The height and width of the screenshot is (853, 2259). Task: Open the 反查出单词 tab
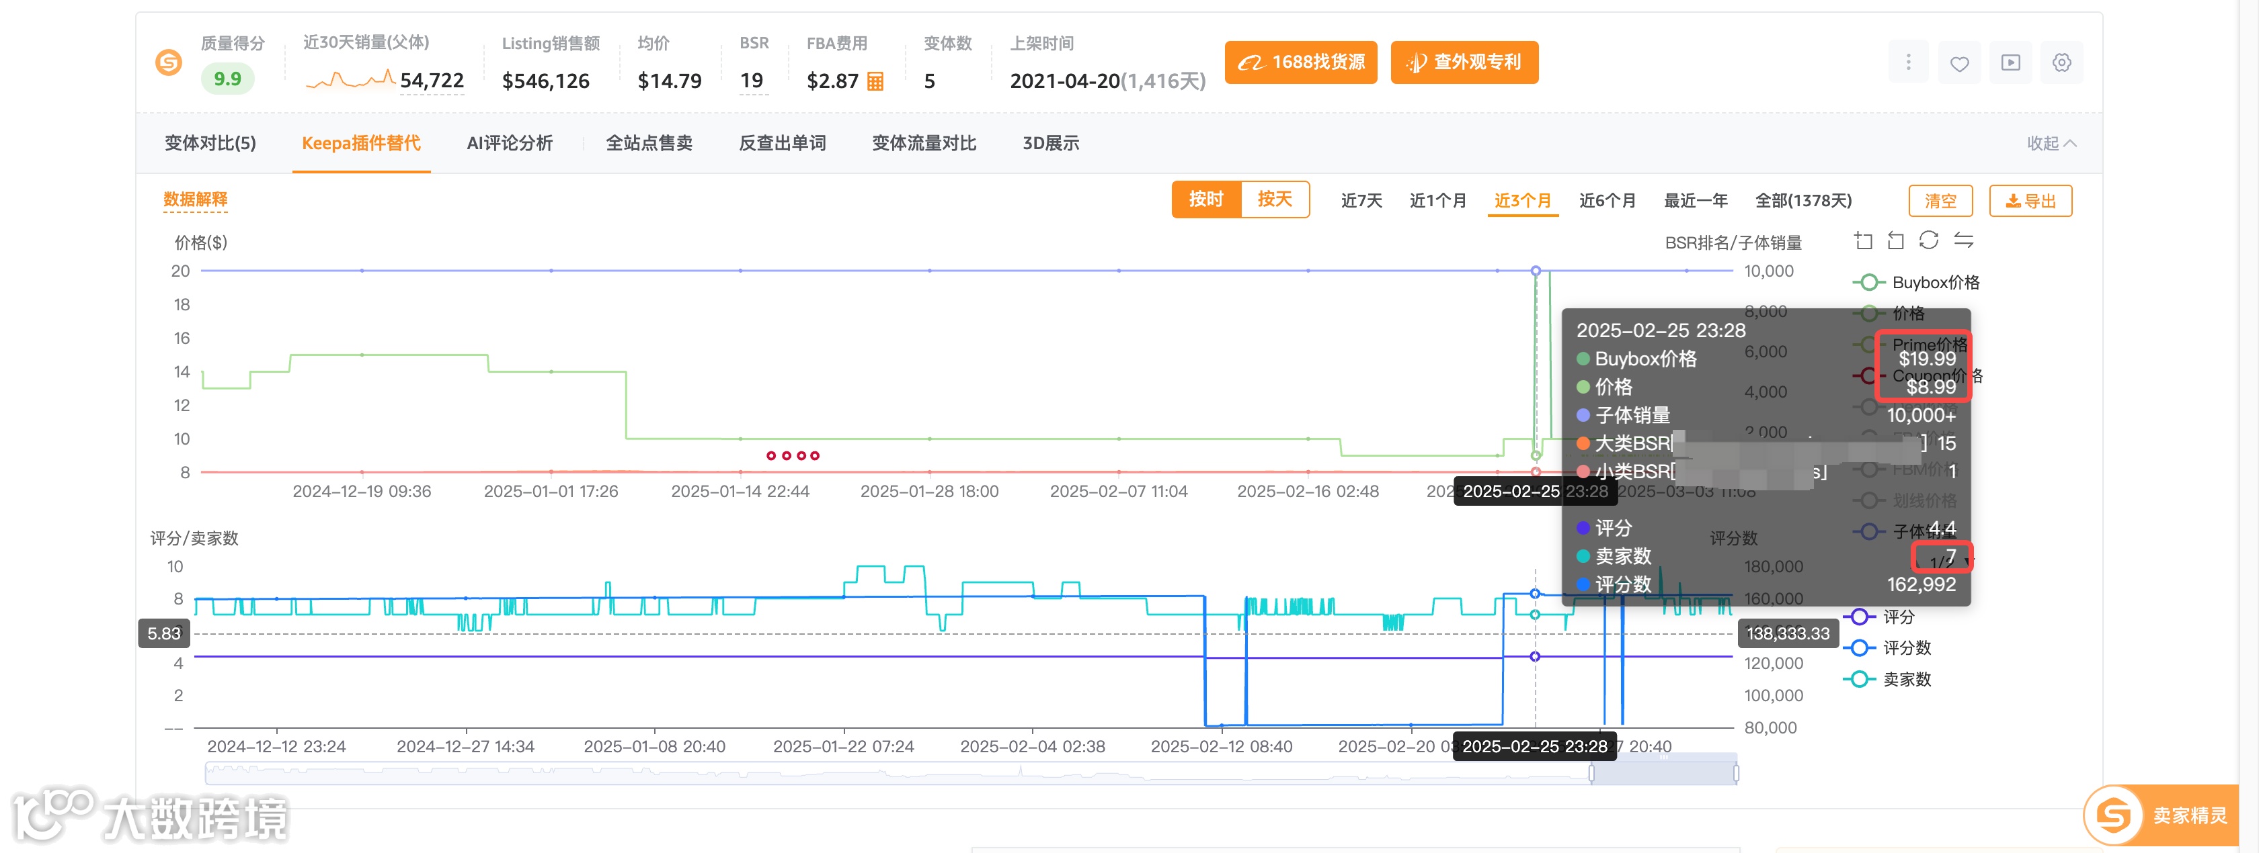click(x=782, y=144)
